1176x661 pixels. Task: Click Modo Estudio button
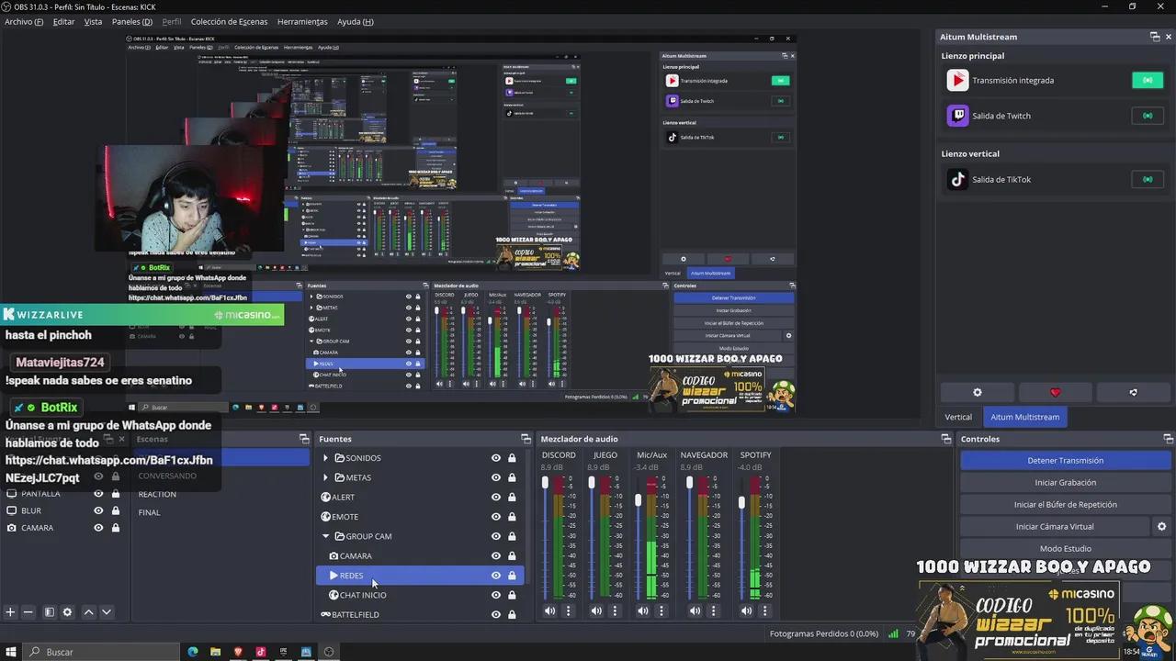click(x=1065, y=549)
